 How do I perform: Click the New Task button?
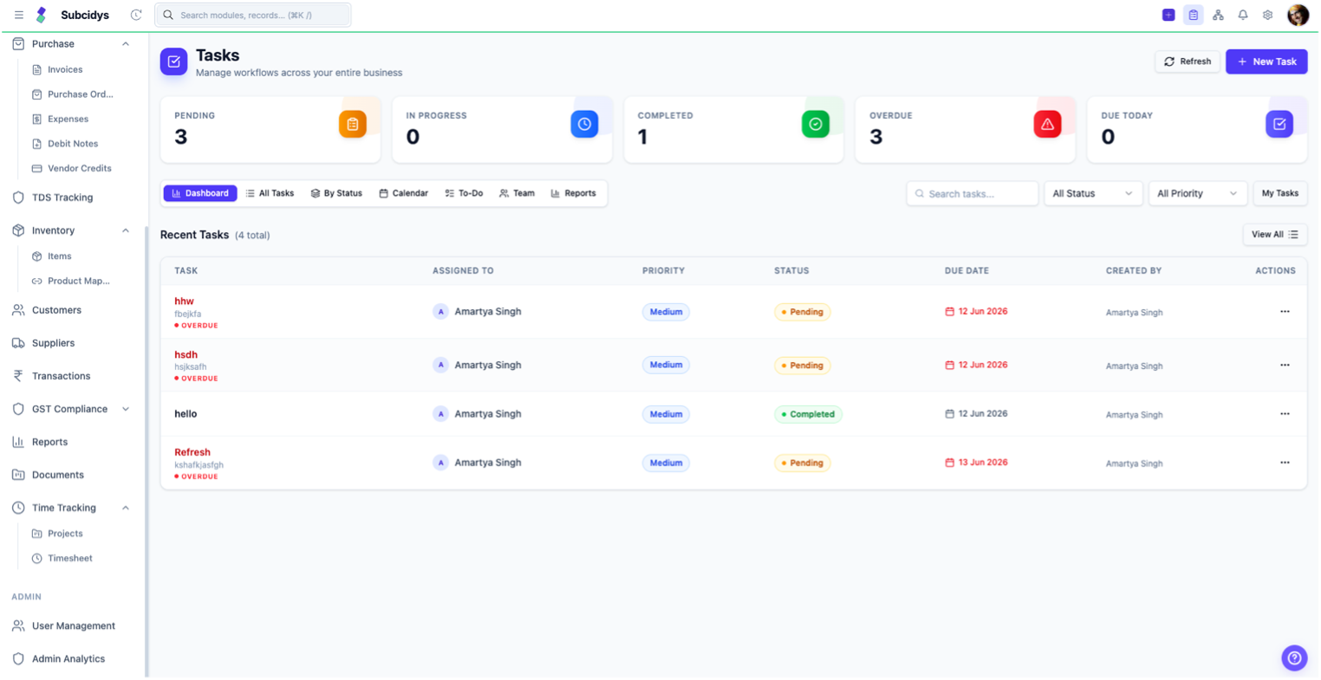click(x=1266, y=62)
